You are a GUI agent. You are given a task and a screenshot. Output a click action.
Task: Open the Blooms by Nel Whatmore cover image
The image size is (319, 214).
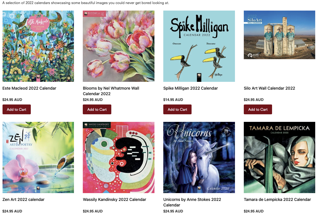[x=119, y=46]
